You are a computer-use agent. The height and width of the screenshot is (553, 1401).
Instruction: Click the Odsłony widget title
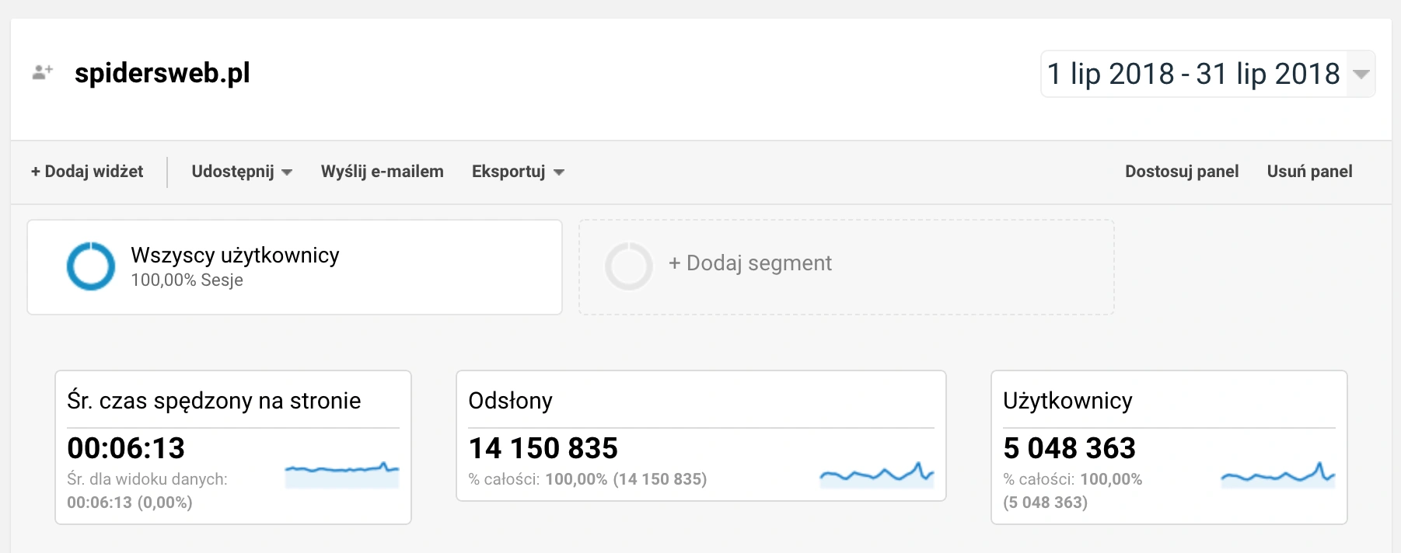pyautogui.click(x=510, y=401)
